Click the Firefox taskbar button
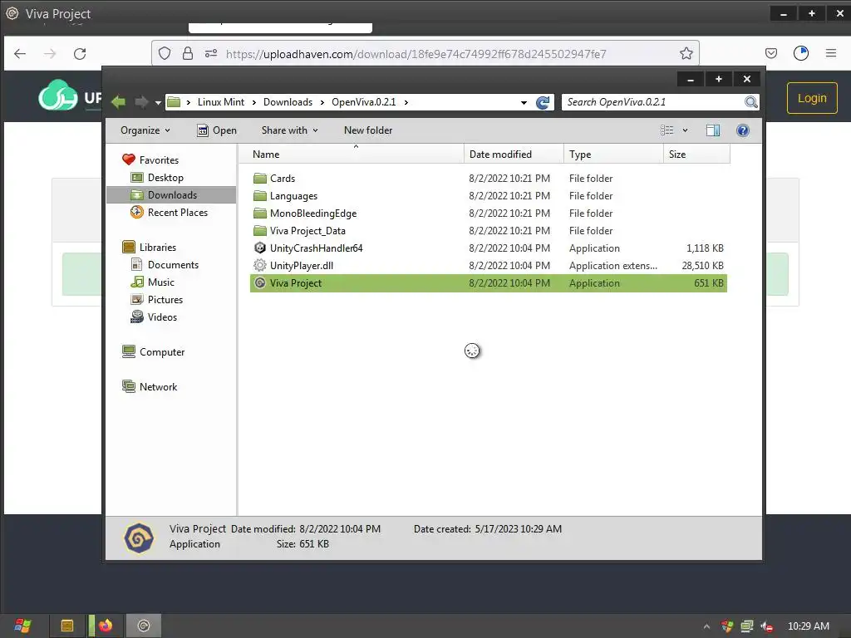This screenshot has width=851, height=638. [x=106, y=626]
